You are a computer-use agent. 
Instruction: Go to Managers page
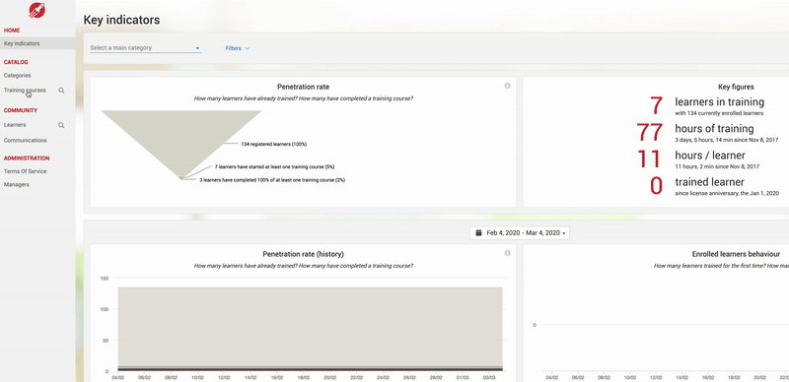pyautogui.click(x=16, y=184)
